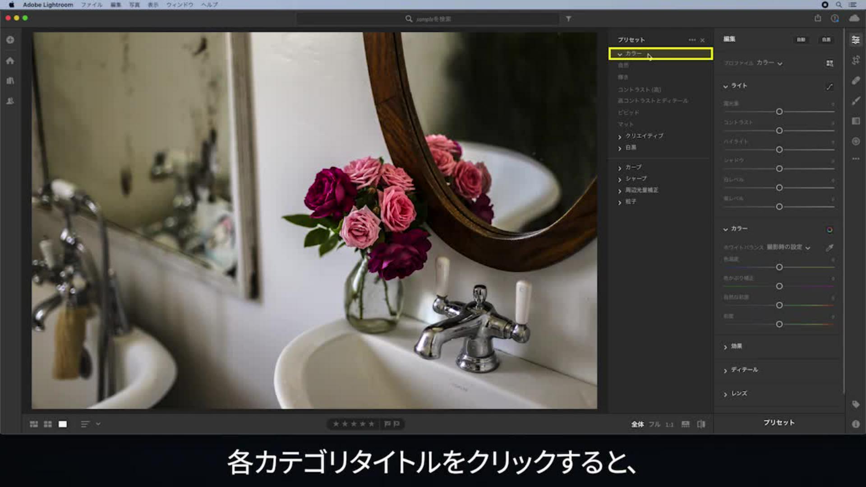Open the profile browser grid icon
This screenshot has height=487, width=866.
pos(829,63)
